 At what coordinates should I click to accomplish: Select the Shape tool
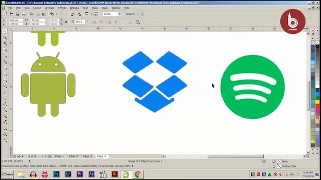[5, 37]
